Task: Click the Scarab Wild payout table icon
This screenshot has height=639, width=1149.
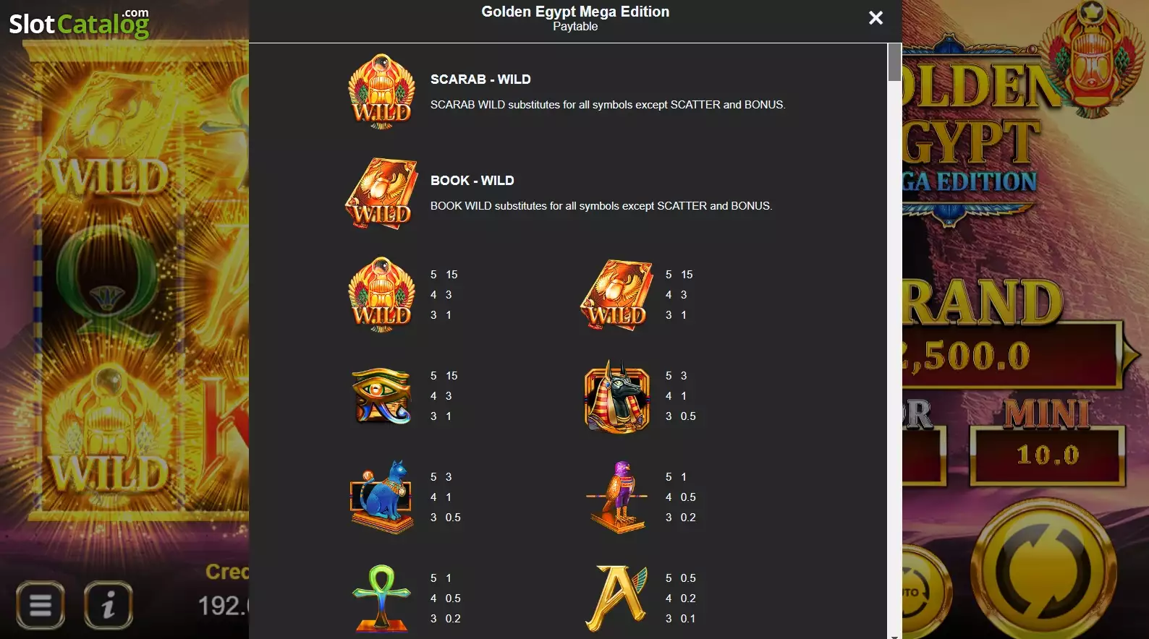Action: tap(381, 295)
